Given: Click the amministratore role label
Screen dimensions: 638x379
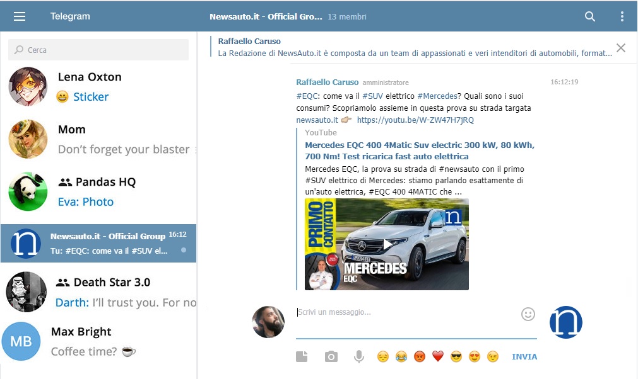Looking at the screenshot, I should point(386,82).
